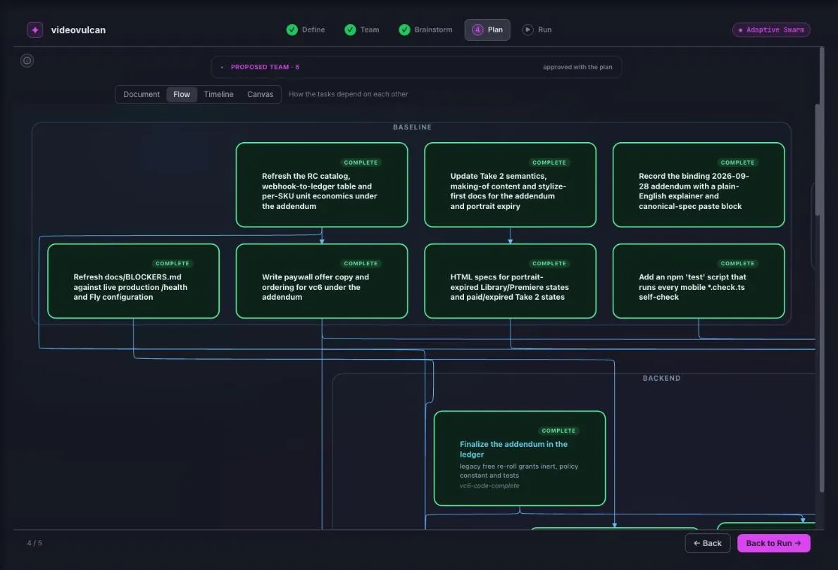Click COMPLETE badge on BLOCKERS.md card
The height and width of the screenshot is (570, 838).
(x=172, y=263)
